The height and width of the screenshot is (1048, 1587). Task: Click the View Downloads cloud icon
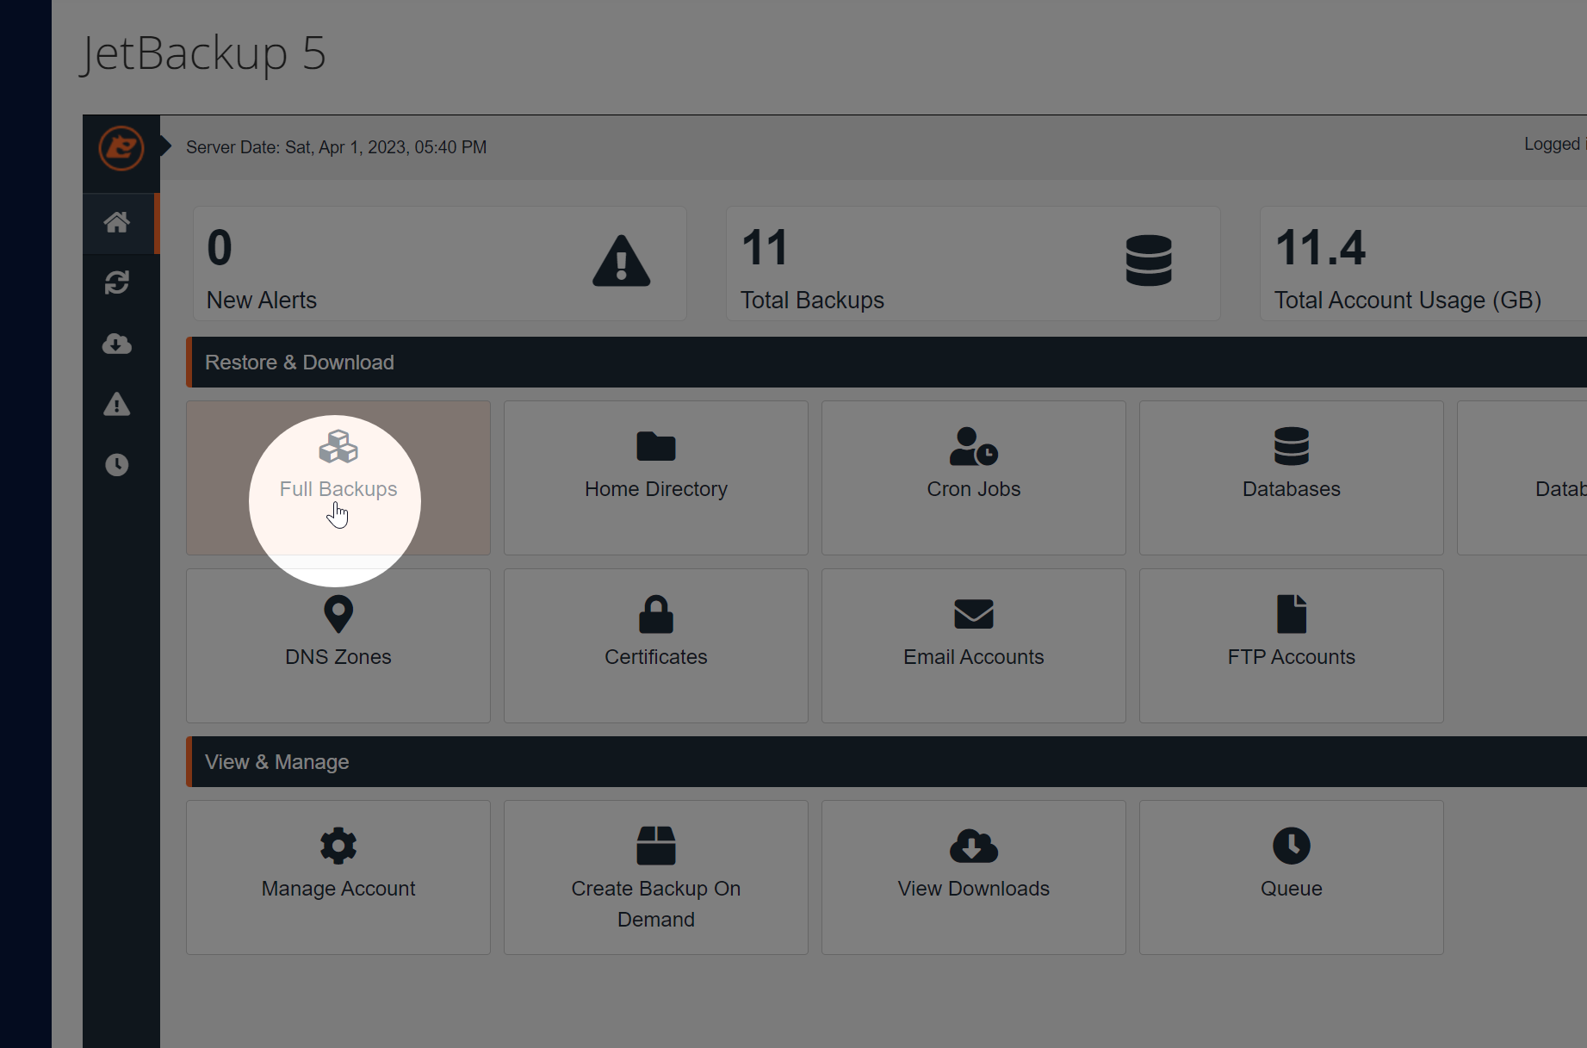[x=974, y=846]
